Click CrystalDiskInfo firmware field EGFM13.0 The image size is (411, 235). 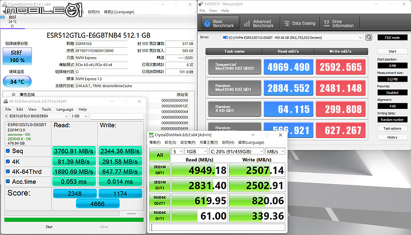[x=102, y=44]
